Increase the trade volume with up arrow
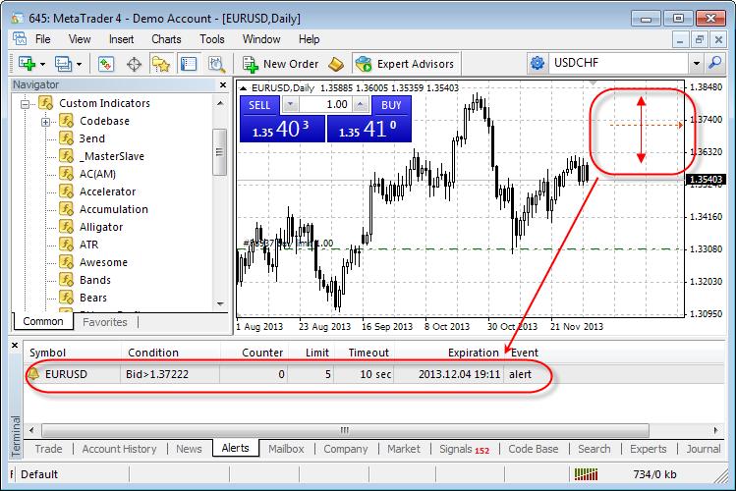This screenshot has width=736, height=491. coord(360,104)
